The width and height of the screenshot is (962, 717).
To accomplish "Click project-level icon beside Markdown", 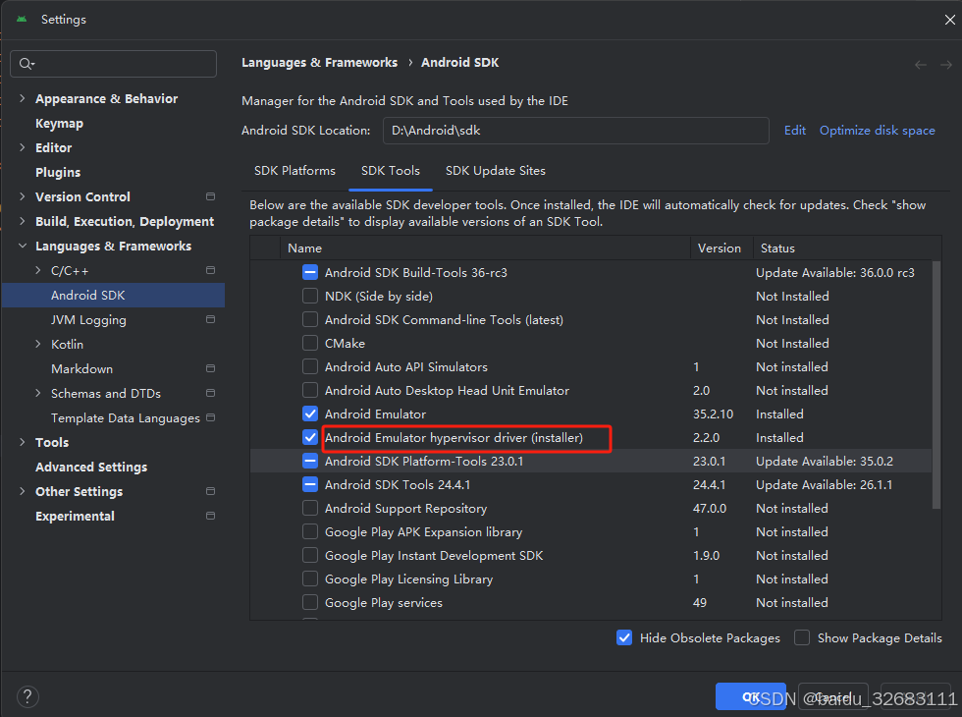I will [210, 368].
